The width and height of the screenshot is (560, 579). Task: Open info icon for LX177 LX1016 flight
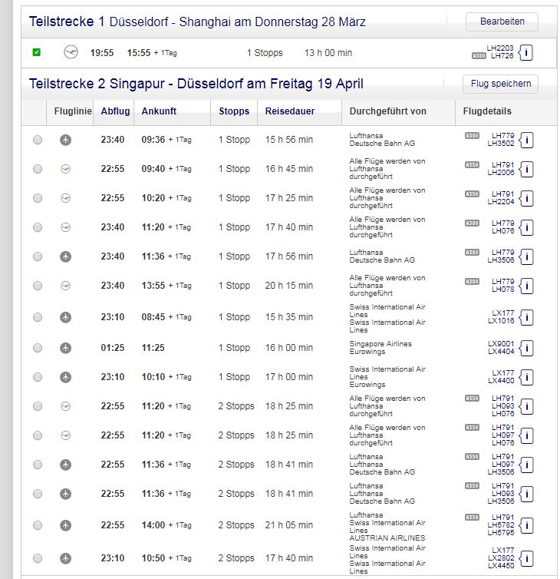[x=526, y=316]
